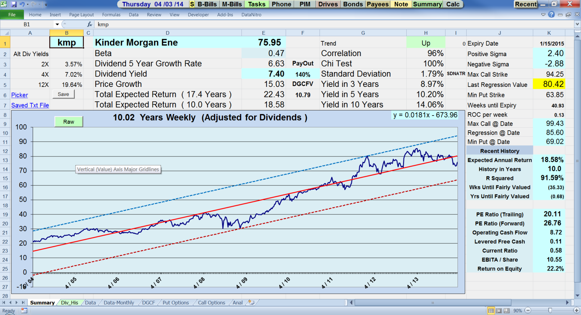Minimize the ribbon with chevron
Screen dimensions: 581x315
coord(543,15)
